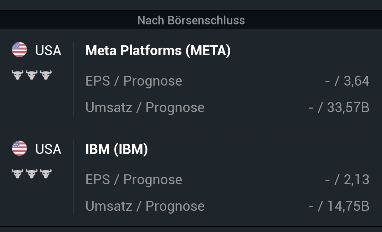
Task: Click Meta's revenue forecast value 33,57B
Action: click(348, 108)
